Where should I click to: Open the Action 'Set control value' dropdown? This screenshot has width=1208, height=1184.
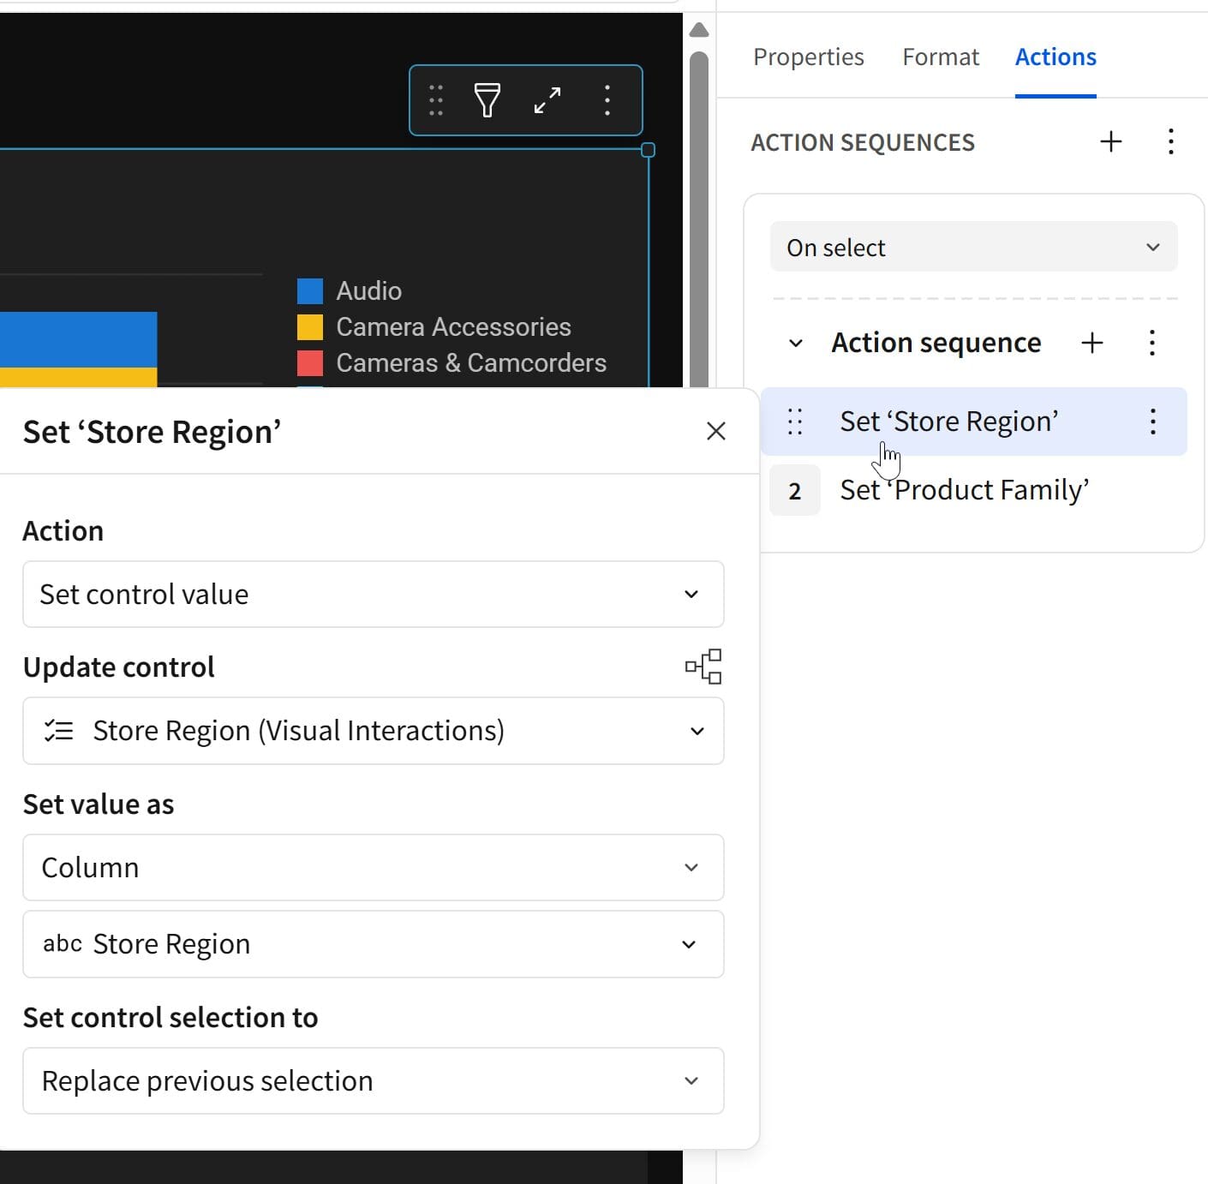tap(373, 595)
